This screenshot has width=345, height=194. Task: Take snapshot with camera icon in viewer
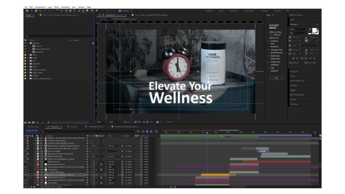[157, 122]
